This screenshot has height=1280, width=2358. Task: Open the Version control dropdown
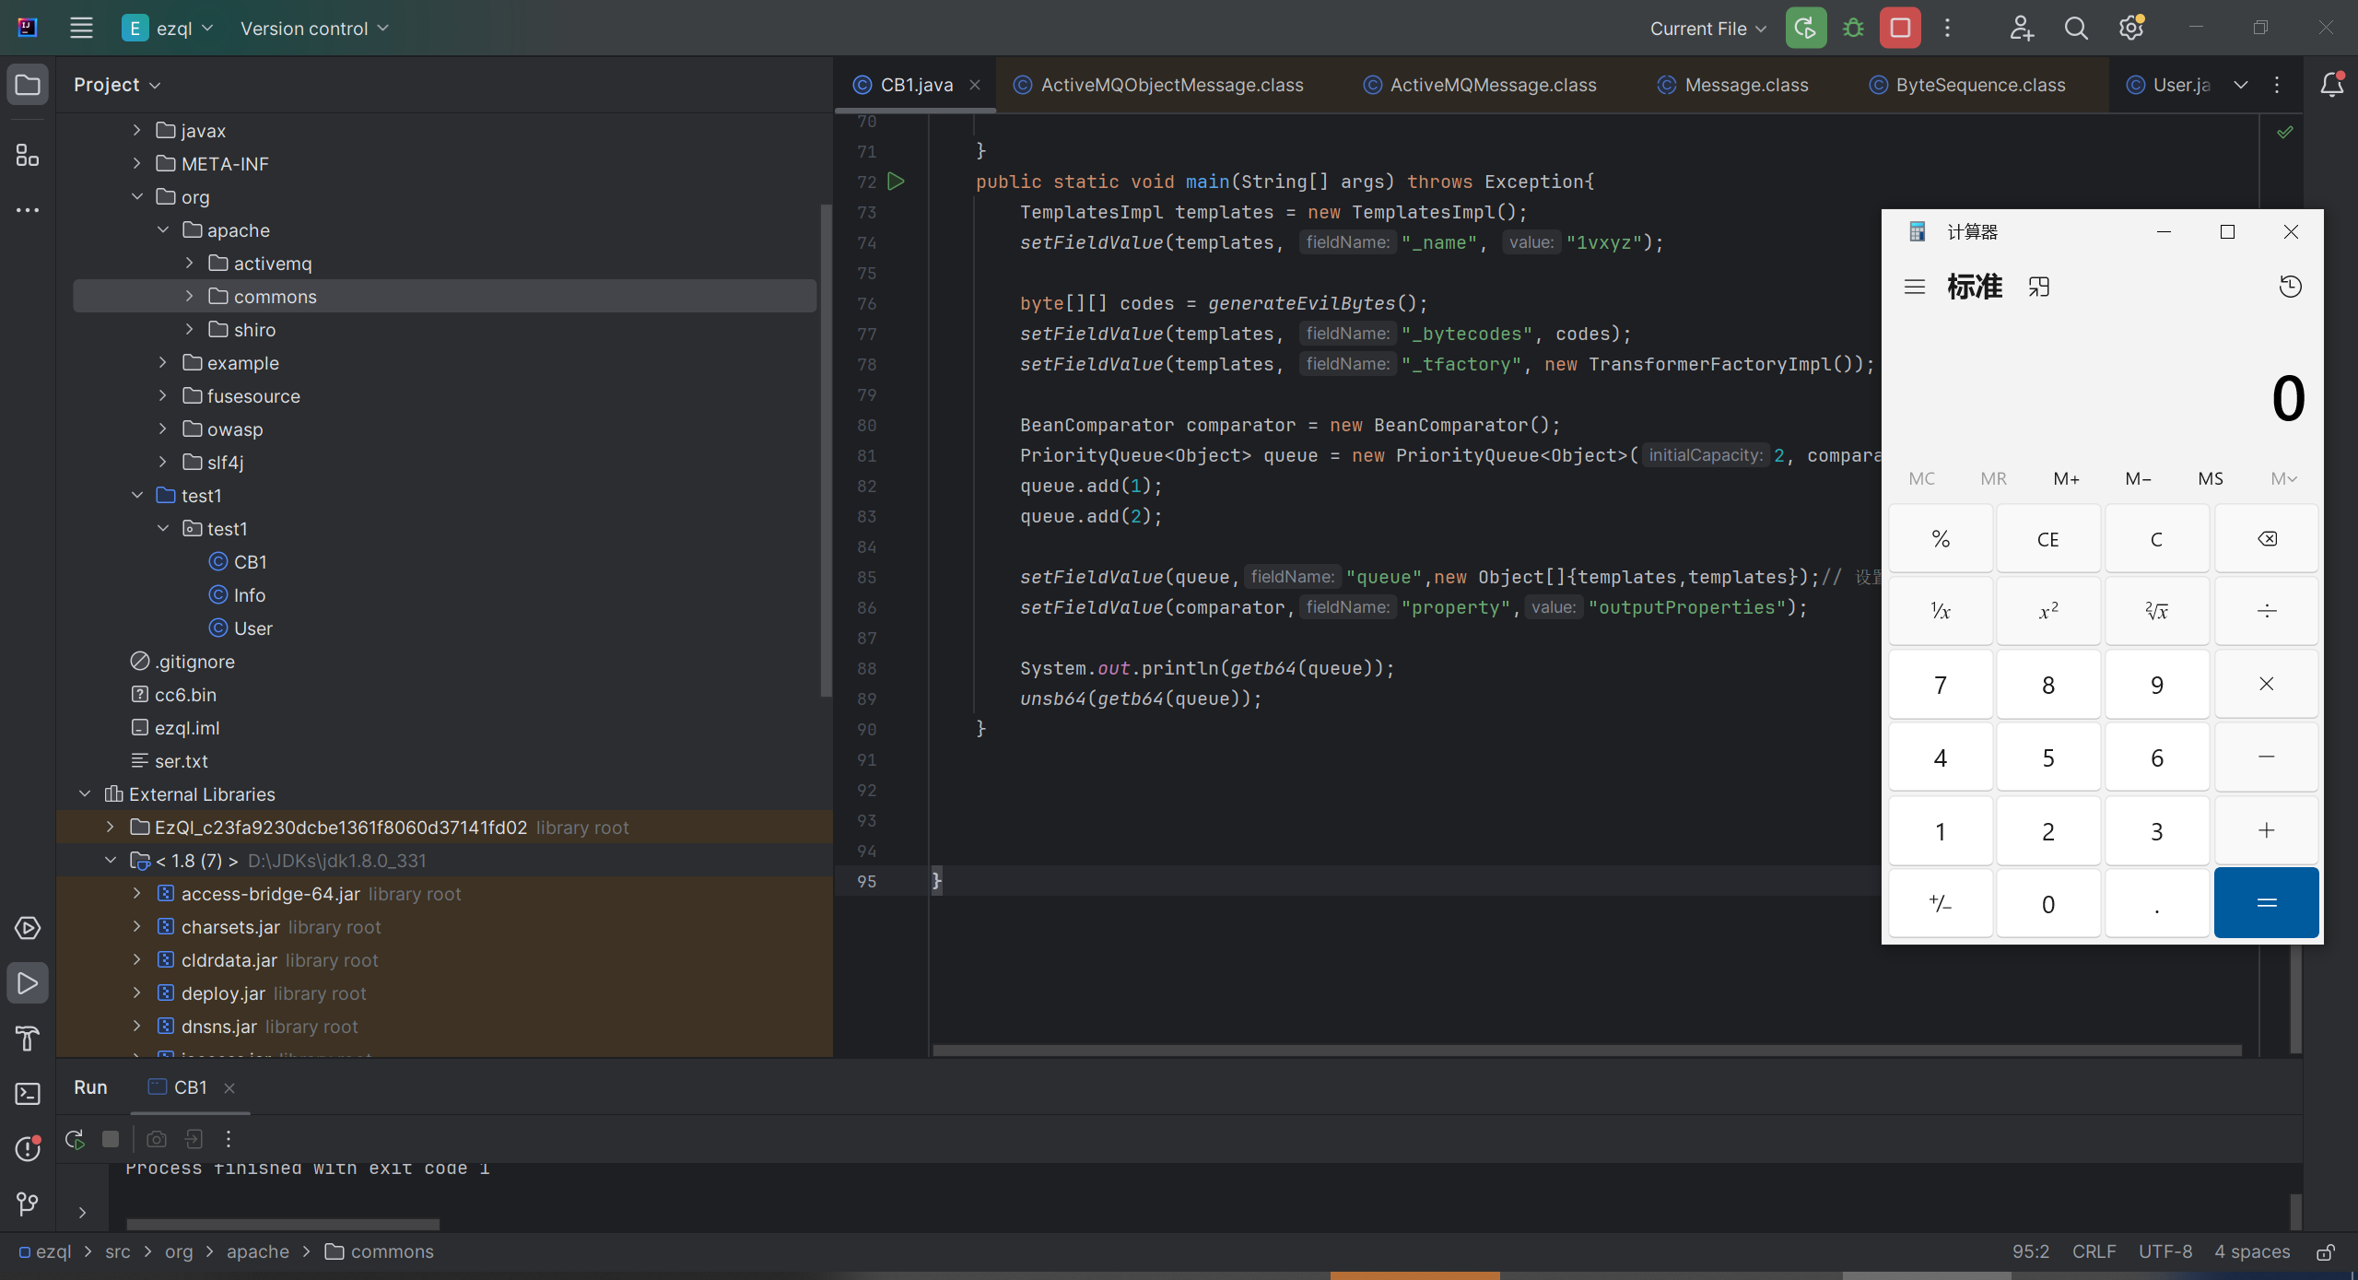[314, 28]
